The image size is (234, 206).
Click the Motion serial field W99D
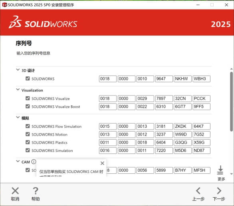182,134
